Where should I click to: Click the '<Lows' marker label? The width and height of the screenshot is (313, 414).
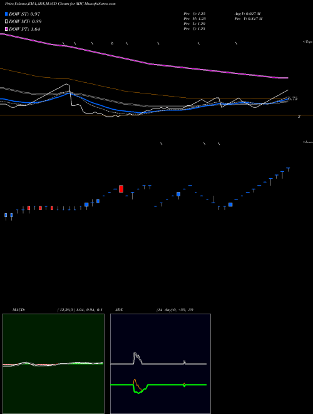tap(308, 142)
